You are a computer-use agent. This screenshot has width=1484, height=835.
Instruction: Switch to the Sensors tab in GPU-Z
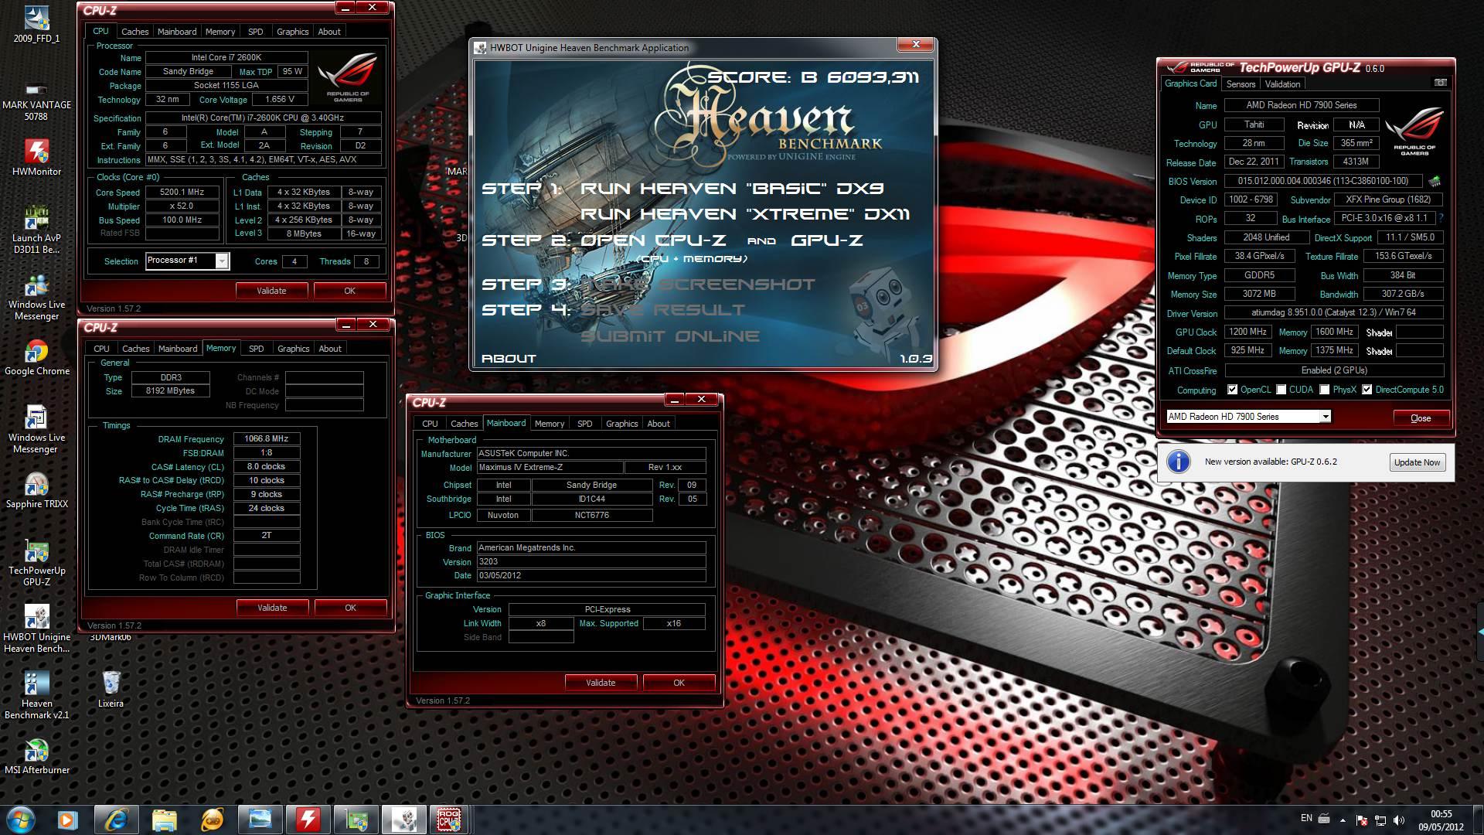point(1241,84)
